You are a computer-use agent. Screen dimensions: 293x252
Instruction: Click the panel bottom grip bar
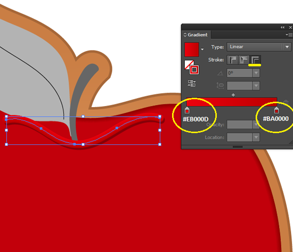click(x=238, y=147)
